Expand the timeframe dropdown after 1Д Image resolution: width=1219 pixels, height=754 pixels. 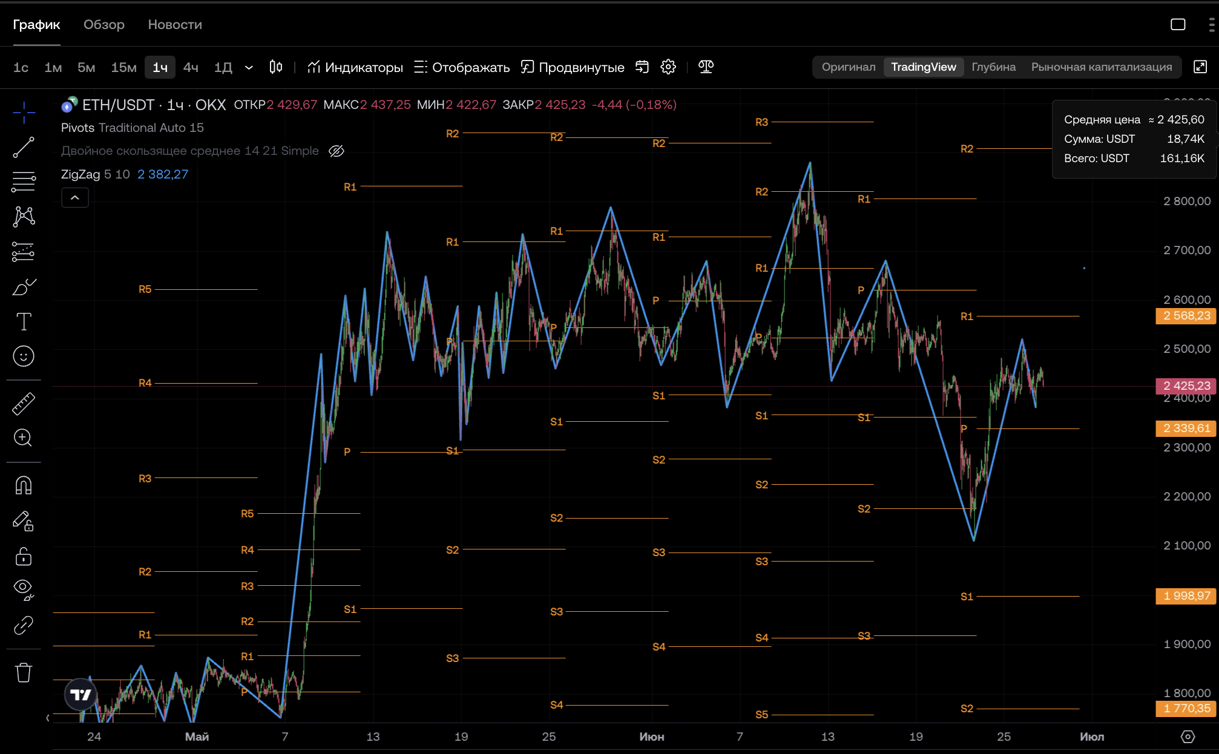point(249,67)
